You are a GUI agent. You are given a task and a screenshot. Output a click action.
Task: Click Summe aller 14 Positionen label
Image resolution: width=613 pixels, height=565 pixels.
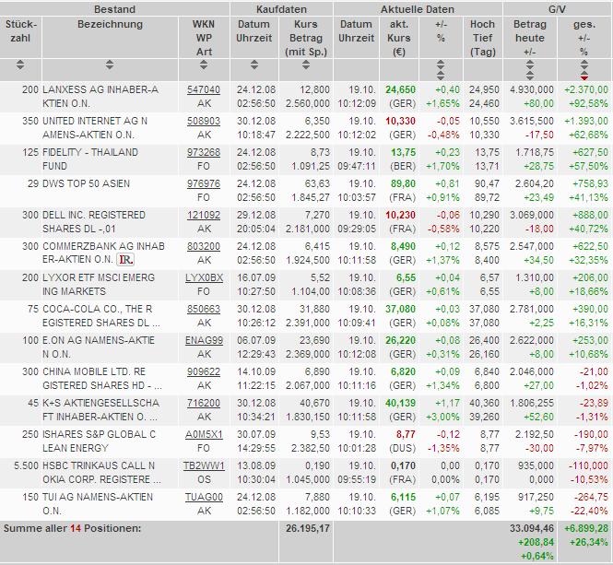(x=72, y=528)
